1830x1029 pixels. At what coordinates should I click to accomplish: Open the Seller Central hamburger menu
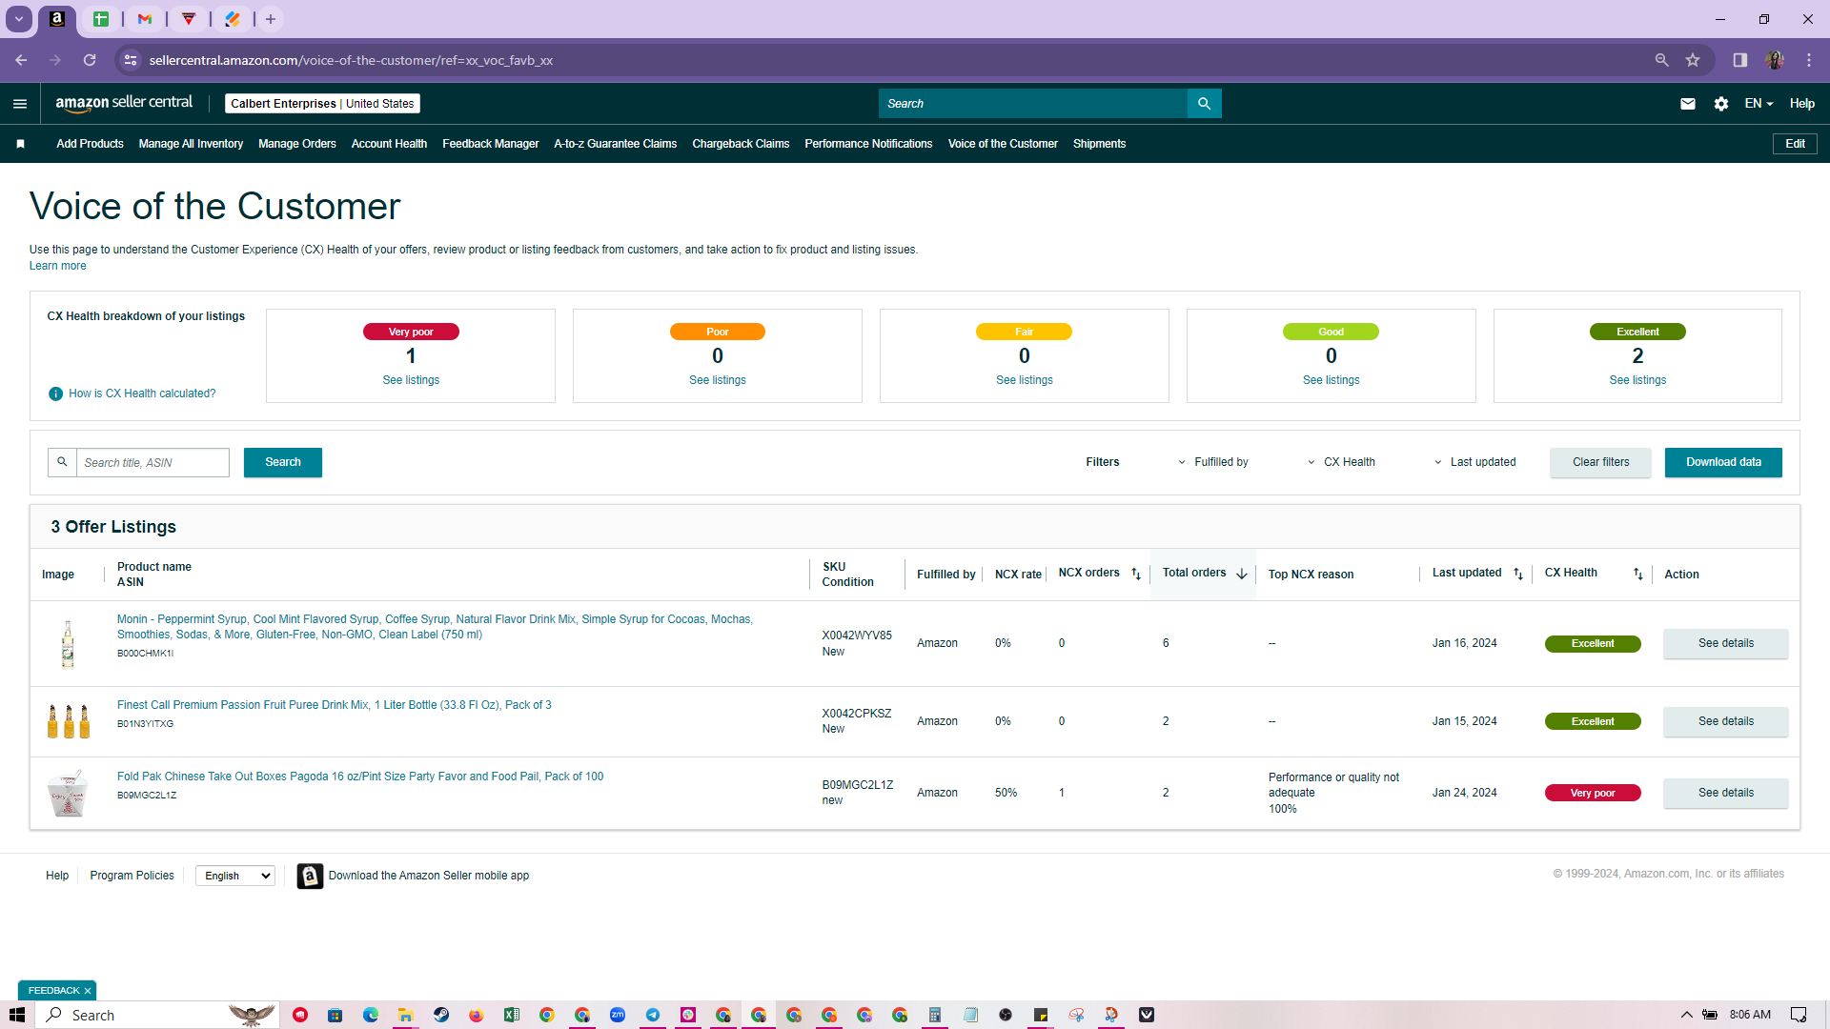tap(20, 104)
